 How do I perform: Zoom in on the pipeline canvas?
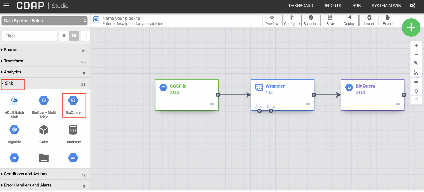click(416, 45)
